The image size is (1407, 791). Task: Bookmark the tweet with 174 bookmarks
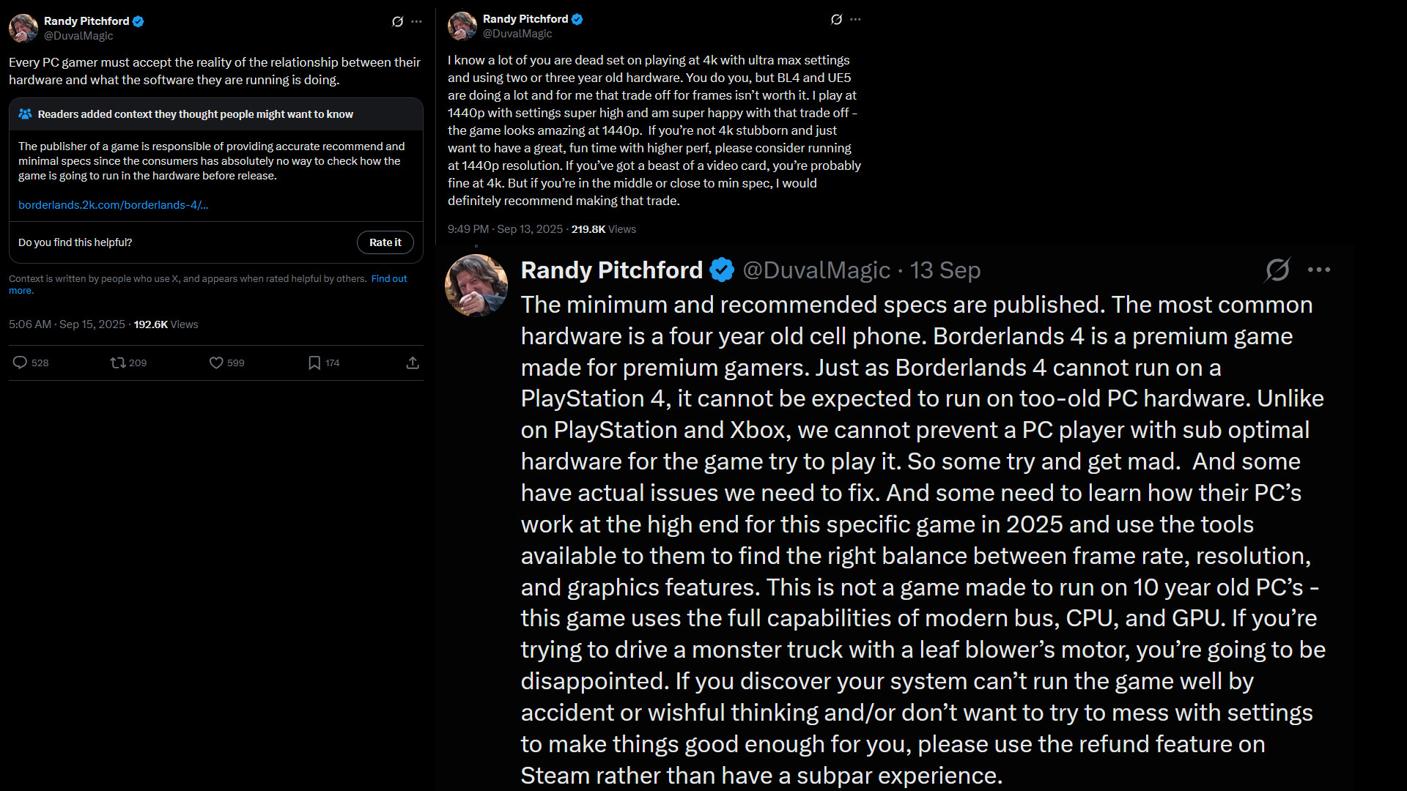(x=314, y=363)
